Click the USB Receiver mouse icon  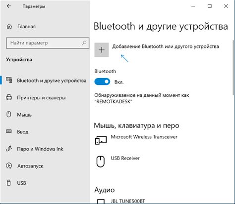tap(101, 162)
